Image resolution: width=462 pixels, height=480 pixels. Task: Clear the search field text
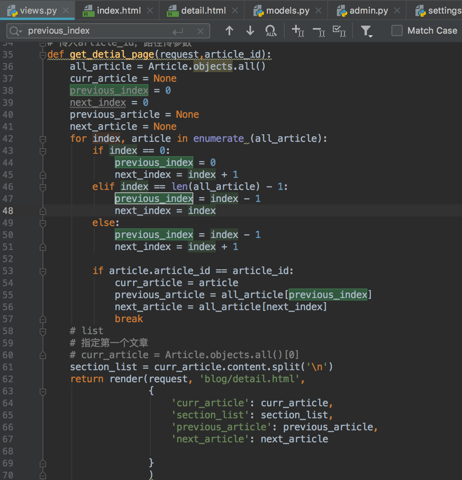(x=201, y=31)
